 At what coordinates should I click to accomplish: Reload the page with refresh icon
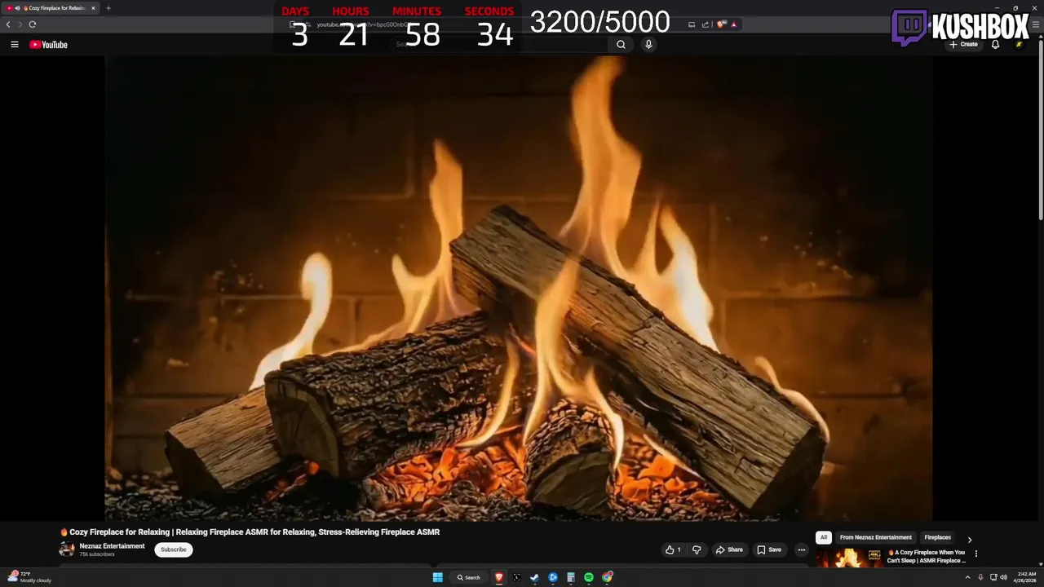[x=33, y=24]
